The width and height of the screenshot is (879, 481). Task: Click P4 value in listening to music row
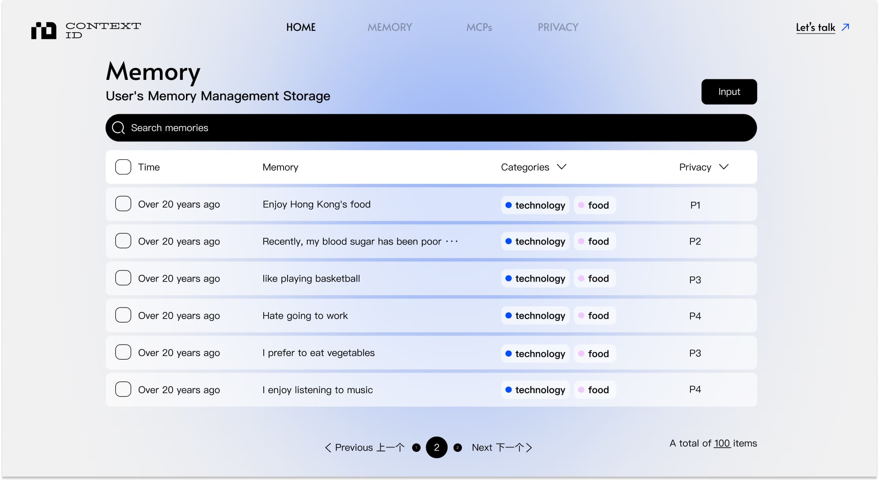pyautogui.click(x=695, y=389)
